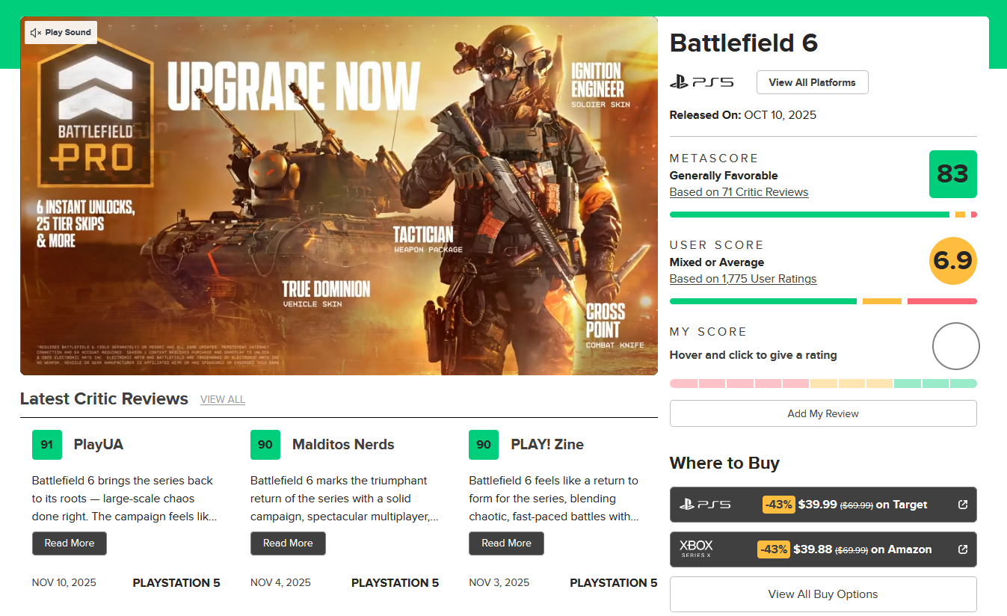Click the PS5 platform logo under title
Viewport: 1007px width, 616px height.
click(701, 82)
